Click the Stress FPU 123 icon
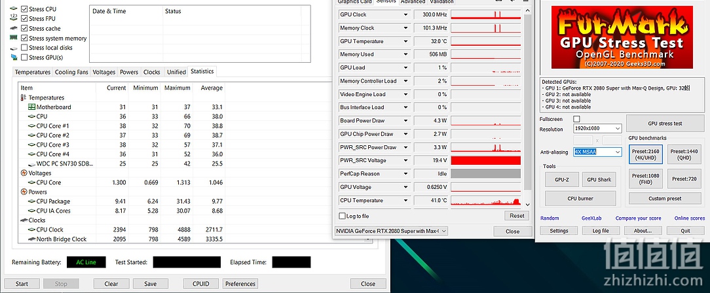 [14, 18]
